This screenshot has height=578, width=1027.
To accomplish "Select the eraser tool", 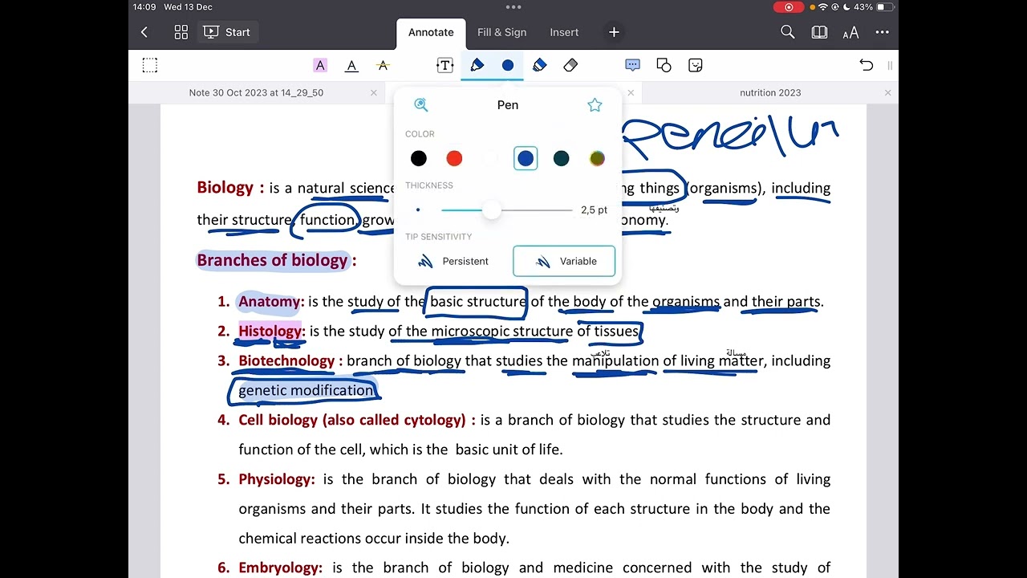I will (570, 65).
